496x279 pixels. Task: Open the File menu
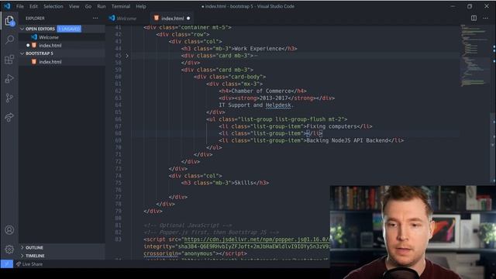20,6
